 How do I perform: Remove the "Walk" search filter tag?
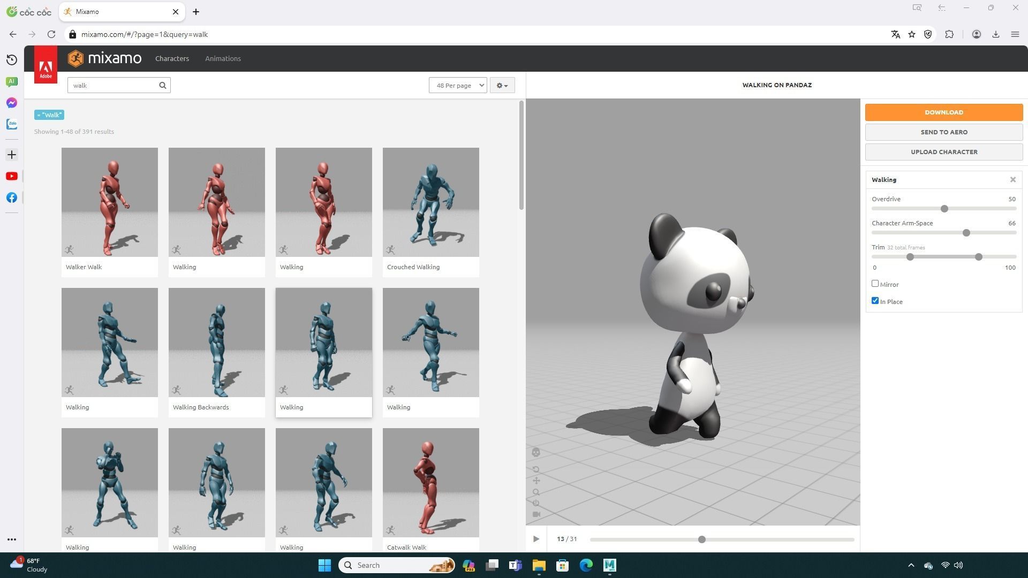click(x=49, y=115)
